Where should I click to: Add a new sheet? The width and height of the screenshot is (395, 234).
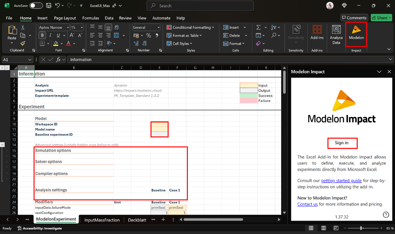[163, 220]
